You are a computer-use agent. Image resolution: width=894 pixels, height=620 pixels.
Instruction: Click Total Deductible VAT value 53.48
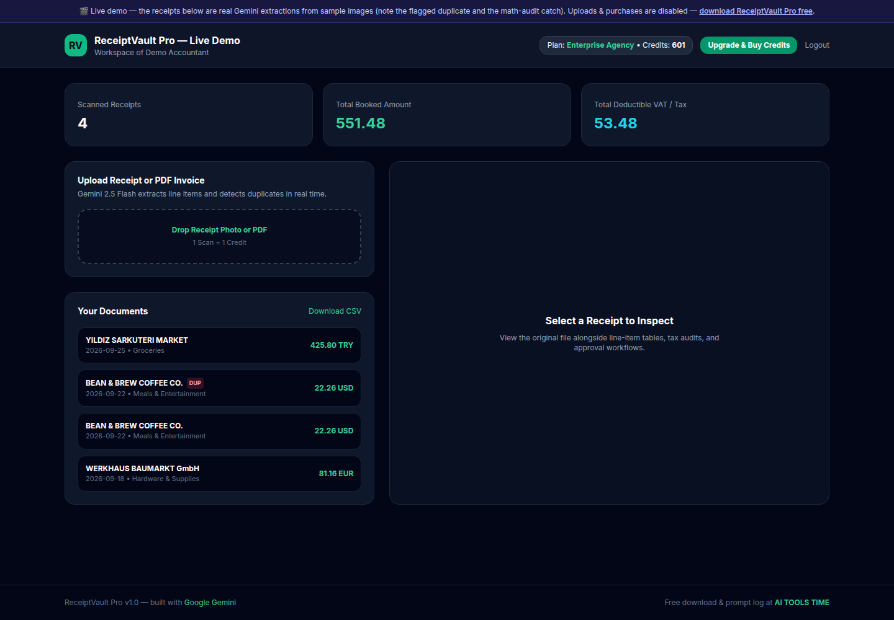[616, 123]
